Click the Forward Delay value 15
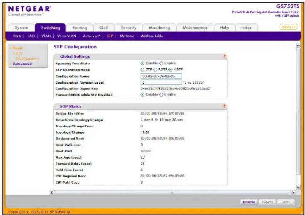This screenshot has width=305, height=215. click(x=143, y=164)
